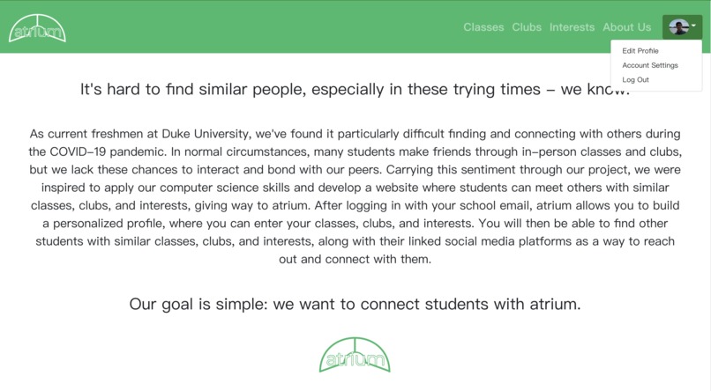Click the green atrium logo below the goal

click(x=355, y=355)
